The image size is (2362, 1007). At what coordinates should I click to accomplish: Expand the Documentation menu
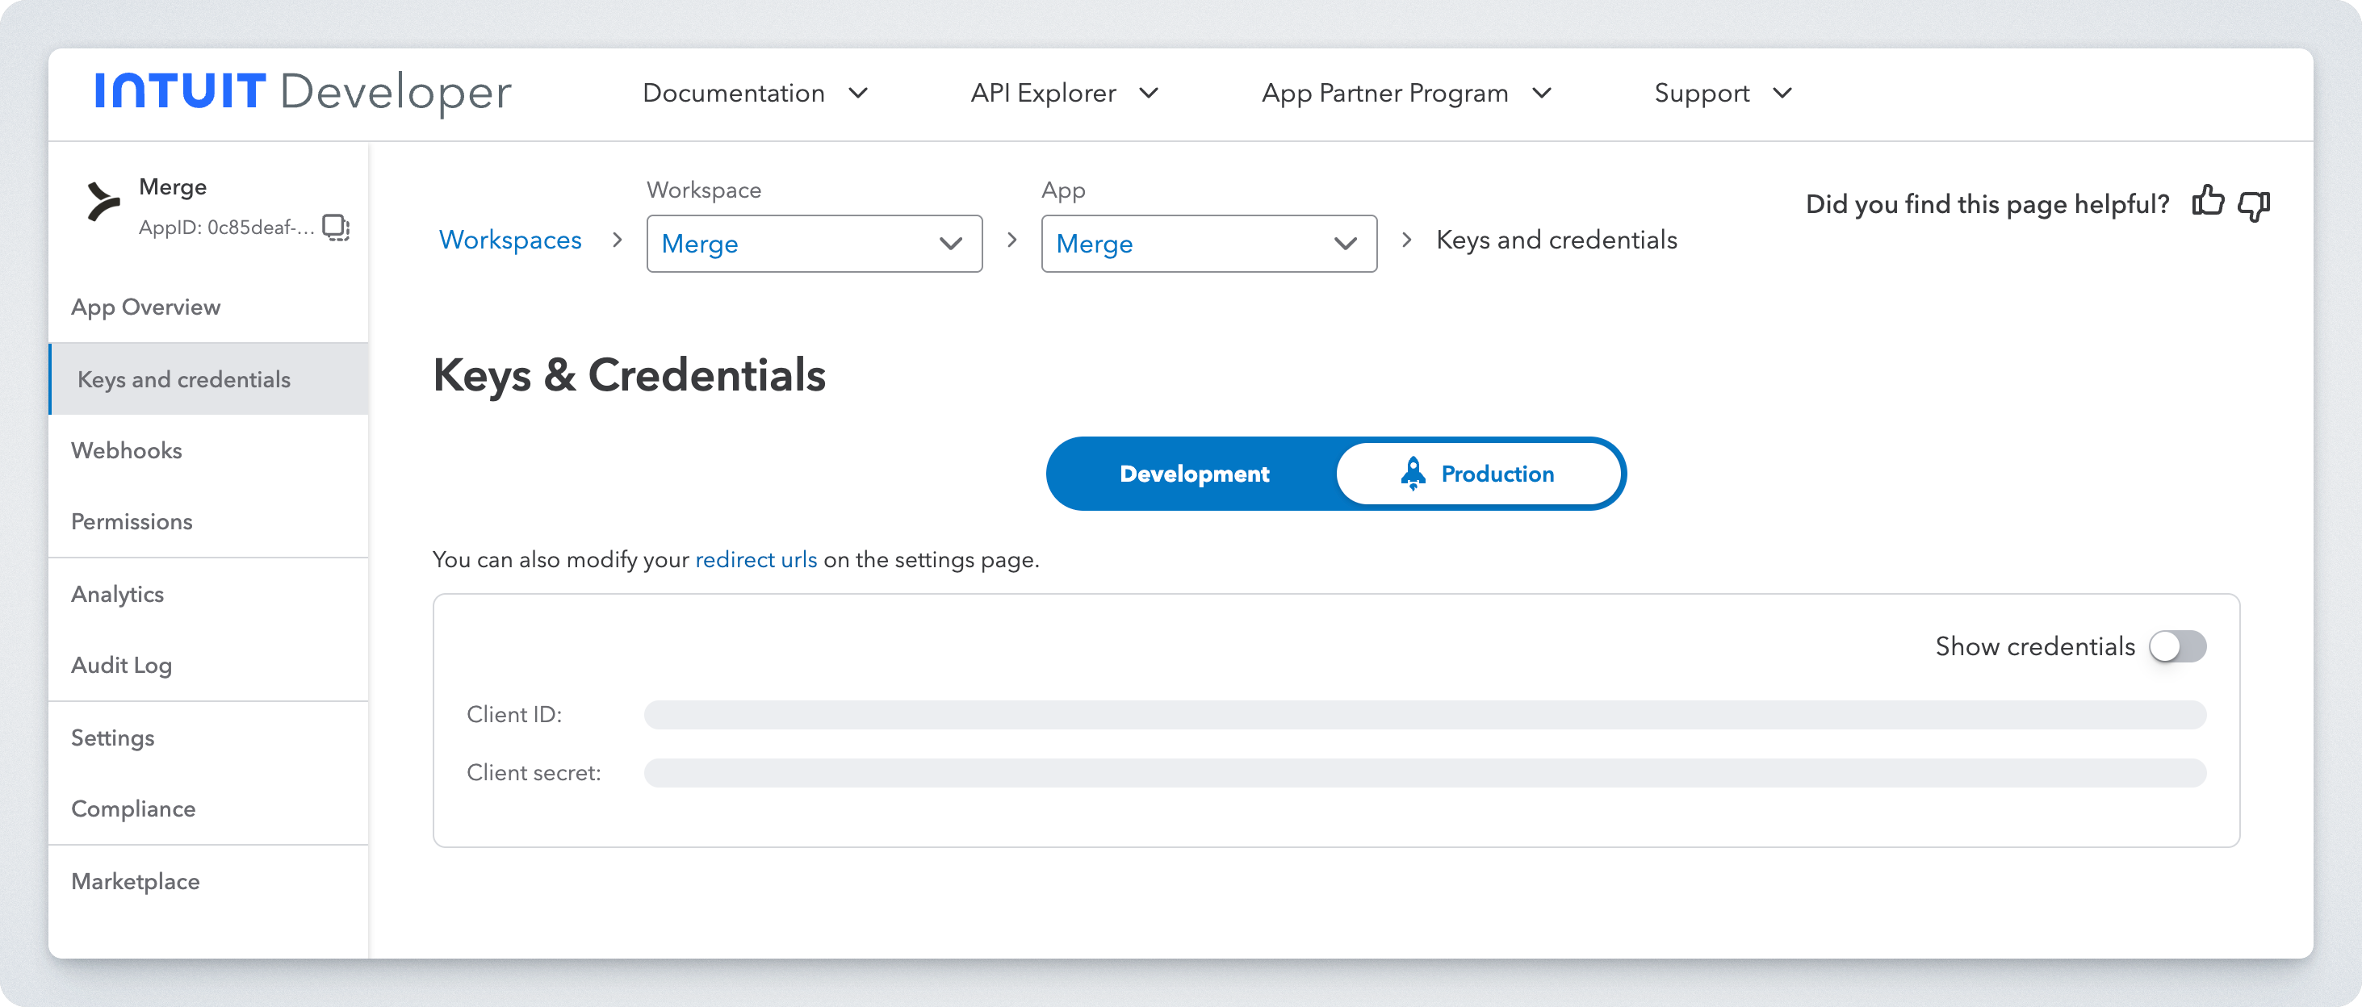[755, 94]
